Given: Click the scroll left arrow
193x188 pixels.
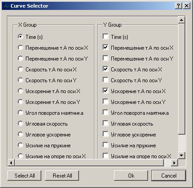Looking at the screenshot, I should point(11,163).
